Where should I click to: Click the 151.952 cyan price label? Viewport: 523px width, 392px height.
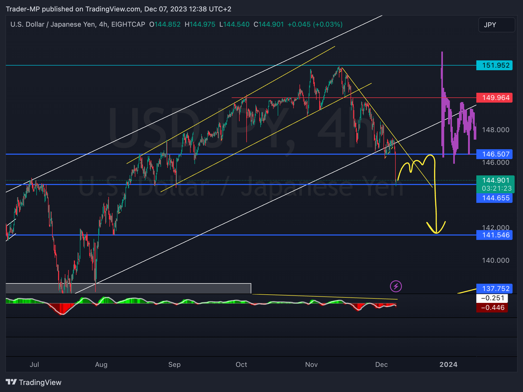tap(494, 65)
